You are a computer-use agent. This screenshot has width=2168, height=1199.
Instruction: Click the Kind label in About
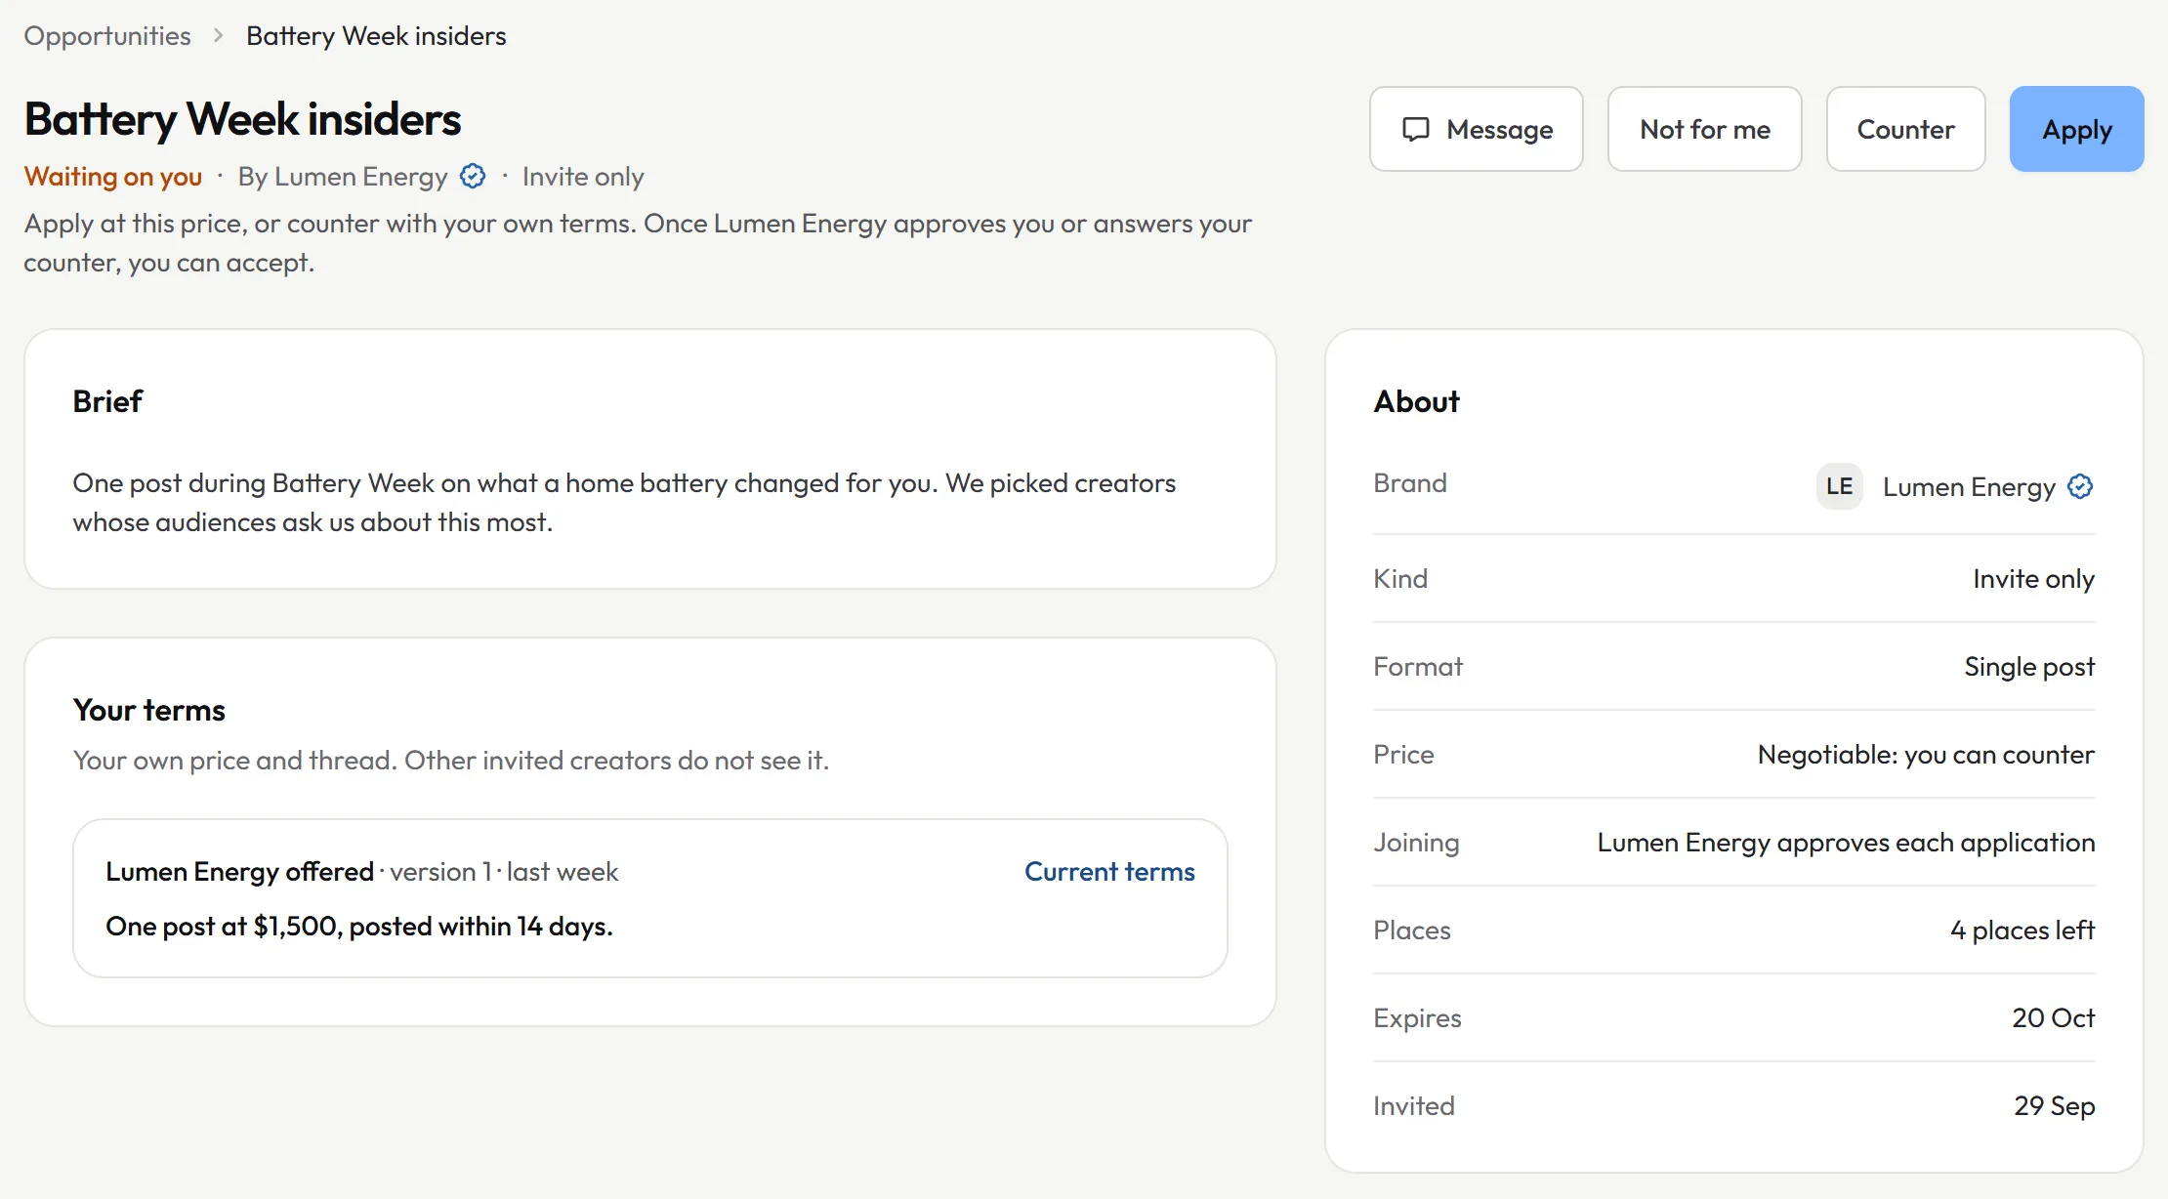(1400, 579)
